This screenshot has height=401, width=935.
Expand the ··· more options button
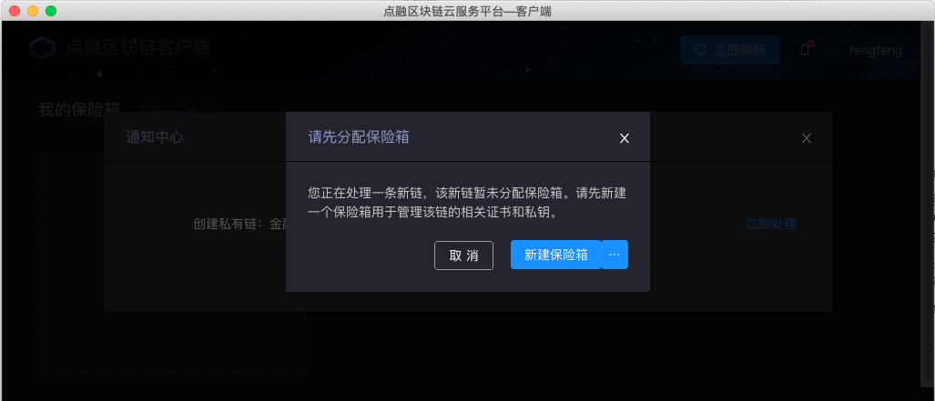[x=615, y=255]
